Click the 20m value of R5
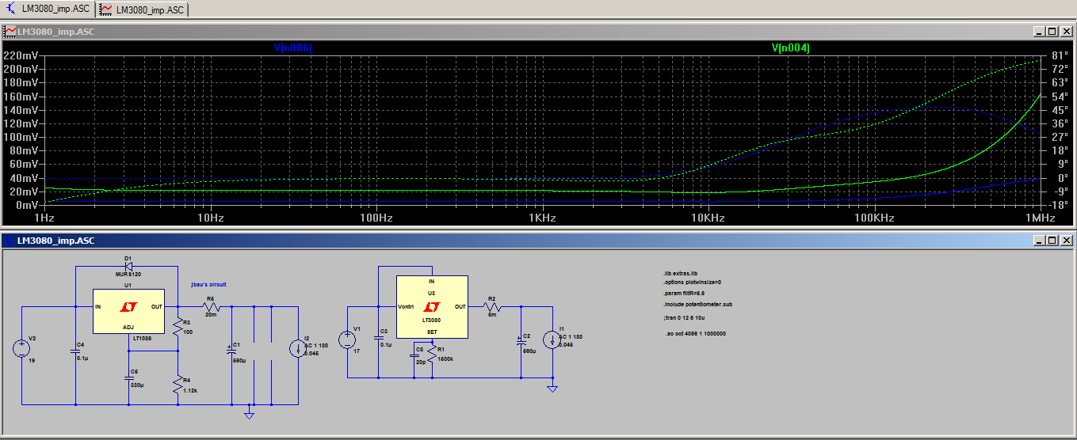The height and width of the screenshot is (440, 1077). [211, 313]
